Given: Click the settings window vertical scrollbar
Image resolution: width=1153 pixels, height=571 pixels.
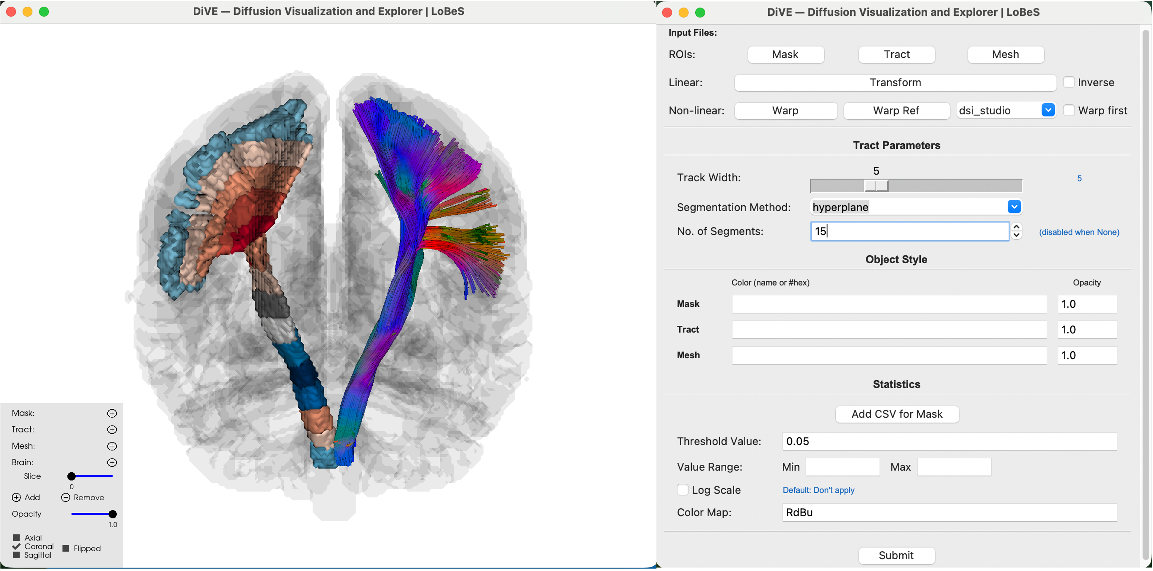Looking at the screenshot, I should point(1146,294).
